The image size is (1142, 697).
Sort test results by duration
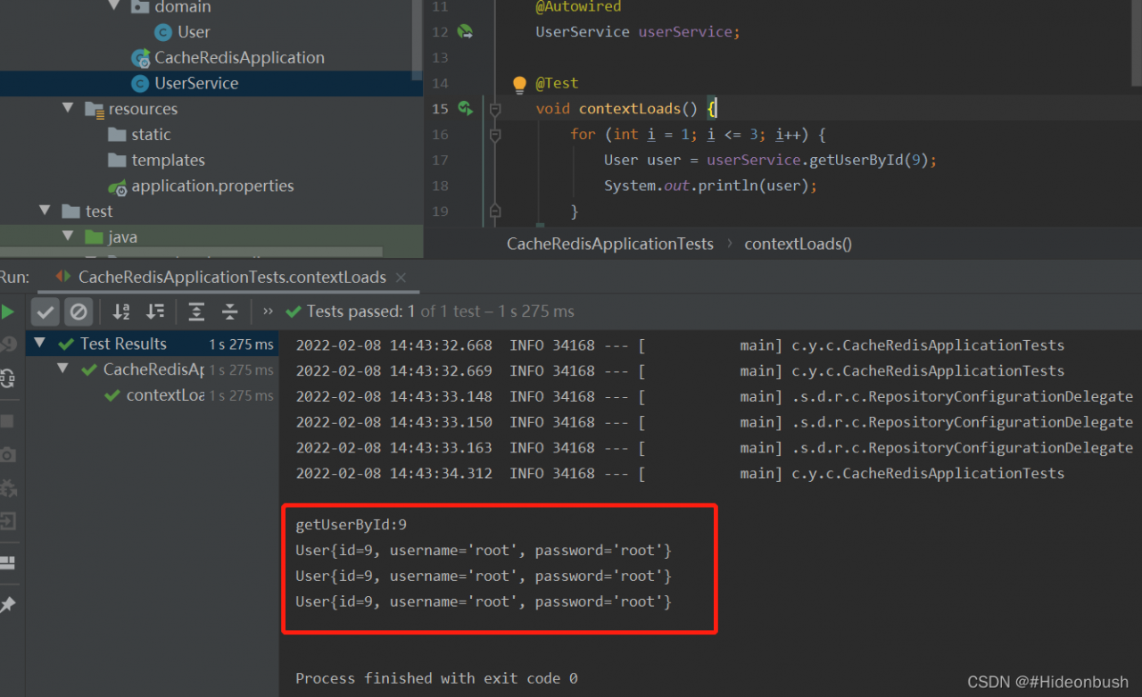point(155,311)
